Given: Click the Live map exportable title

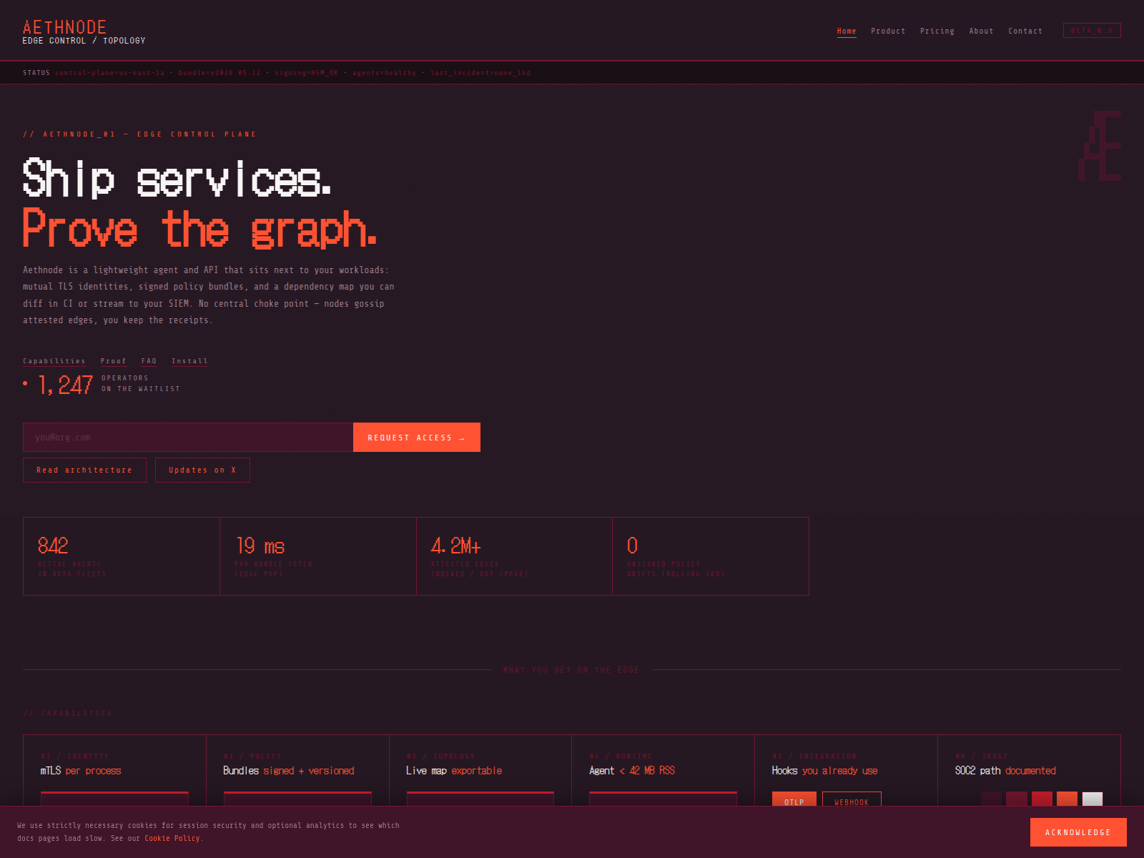Looking at the screenshot, I should [454, 771].
